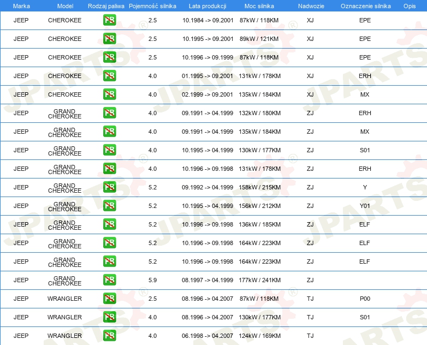Click the fuel icon in the Y01 engine row
The image size is (427, 345).
(x=109, y=206)
